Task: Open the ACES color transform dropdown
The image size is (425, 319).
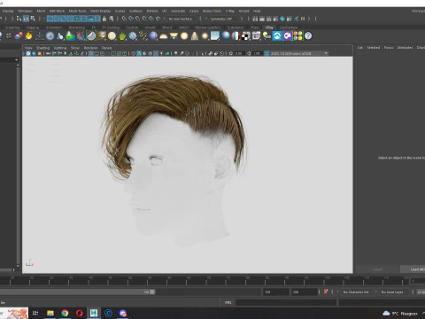Action: click(x=299, y=53)
